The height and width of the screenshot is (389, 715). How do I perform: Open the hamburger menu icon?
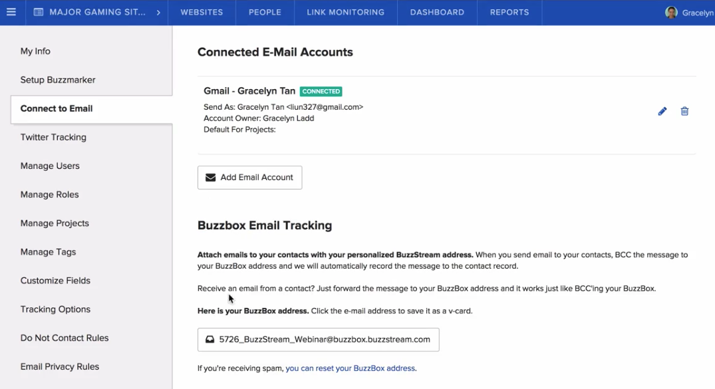(11, 12)
